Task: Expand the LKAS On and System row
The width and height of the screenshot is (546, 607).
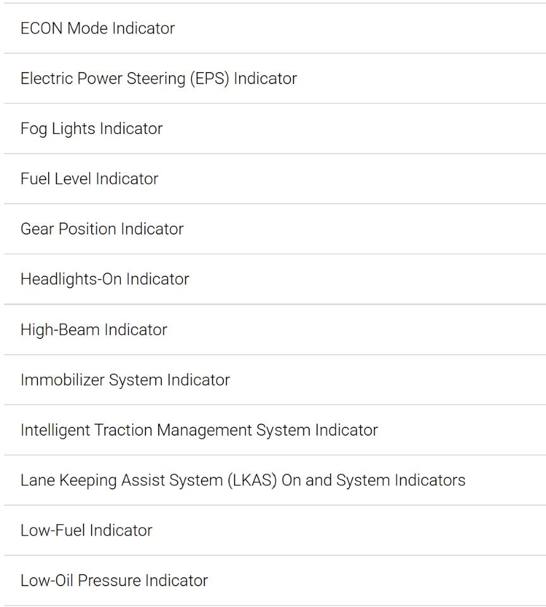Action: click(275, 481)
